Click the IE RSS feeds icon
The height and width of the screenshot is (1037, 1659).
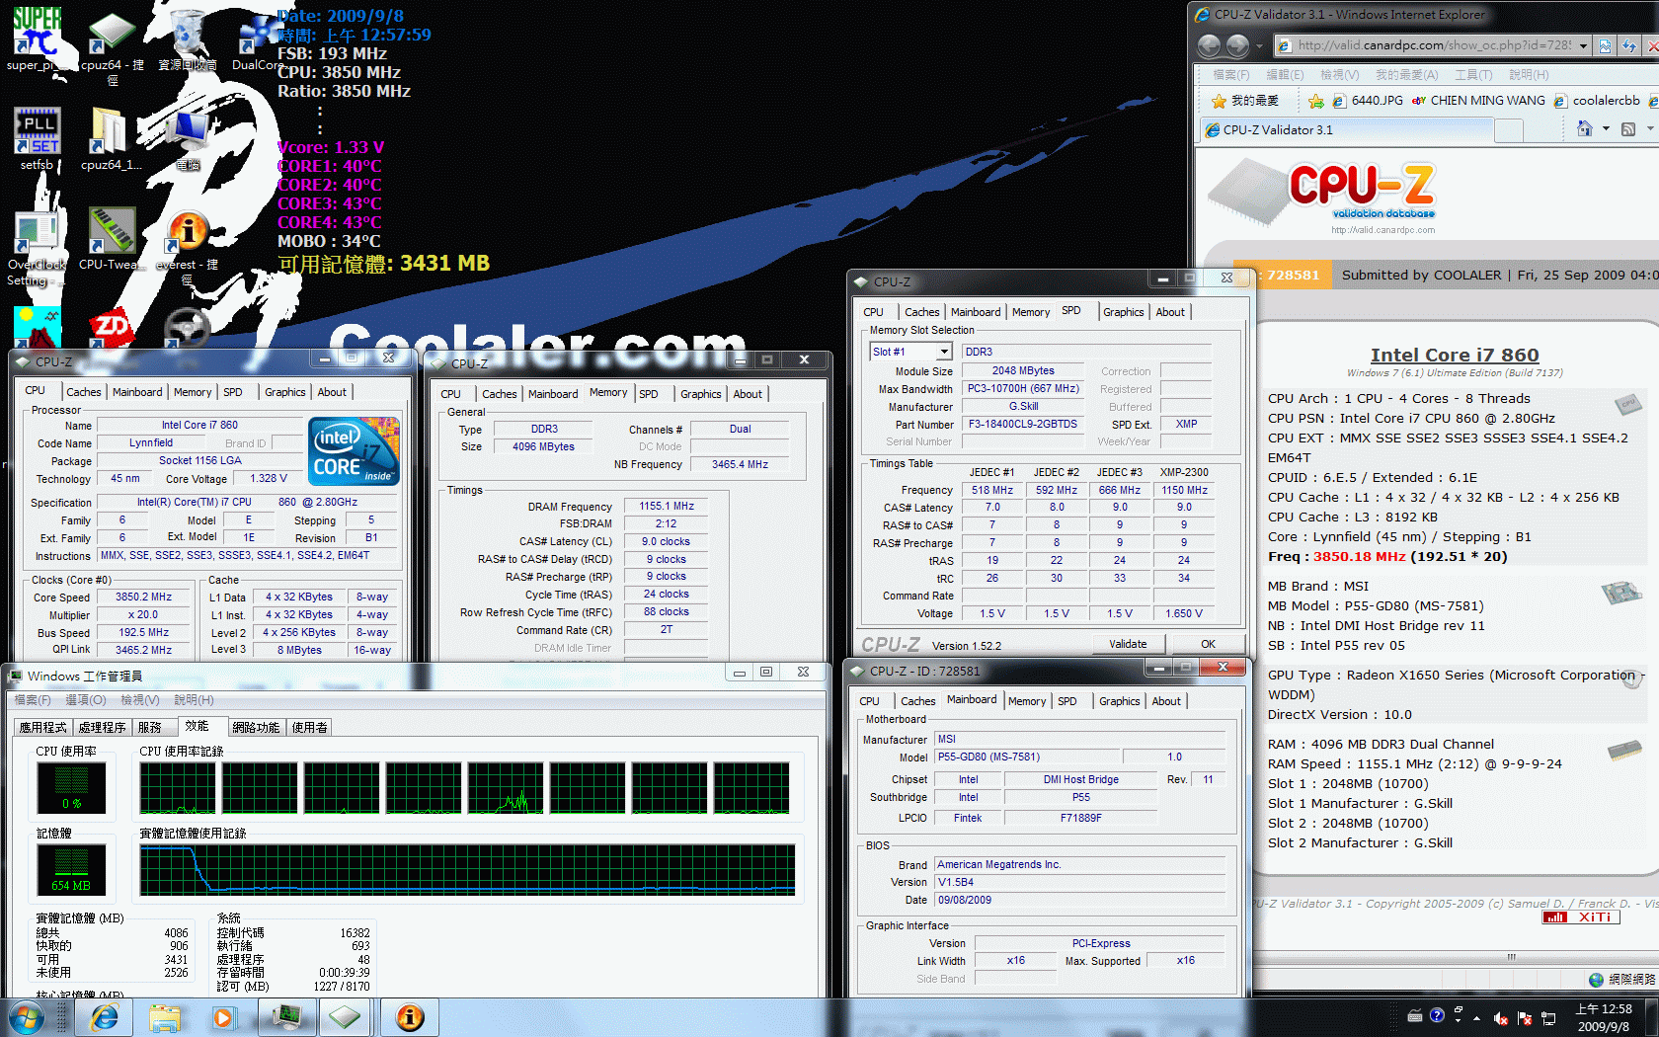coord(1628,128)
